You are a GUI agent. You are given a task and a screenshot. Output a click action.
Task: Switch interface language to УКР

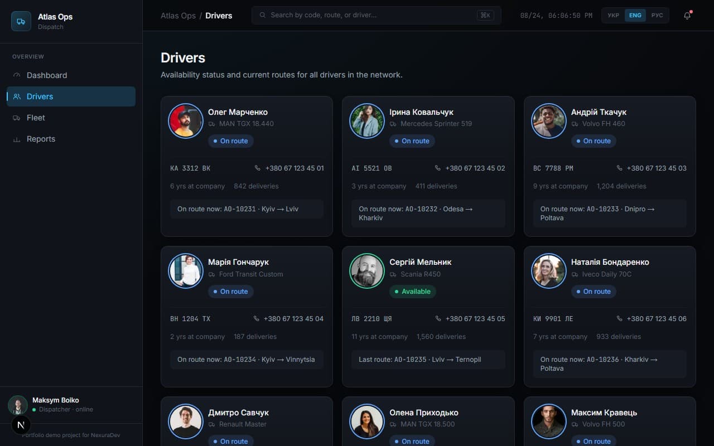coord(613,15)
